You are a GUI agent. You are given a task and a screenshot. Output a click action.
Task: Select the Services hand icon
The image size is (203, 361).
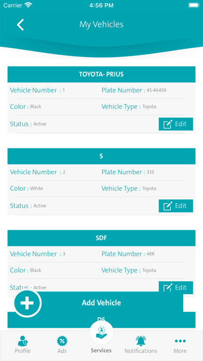102,332
